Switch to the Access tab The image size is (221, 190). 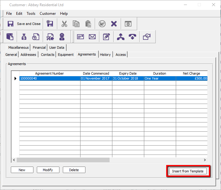(121, 55)
